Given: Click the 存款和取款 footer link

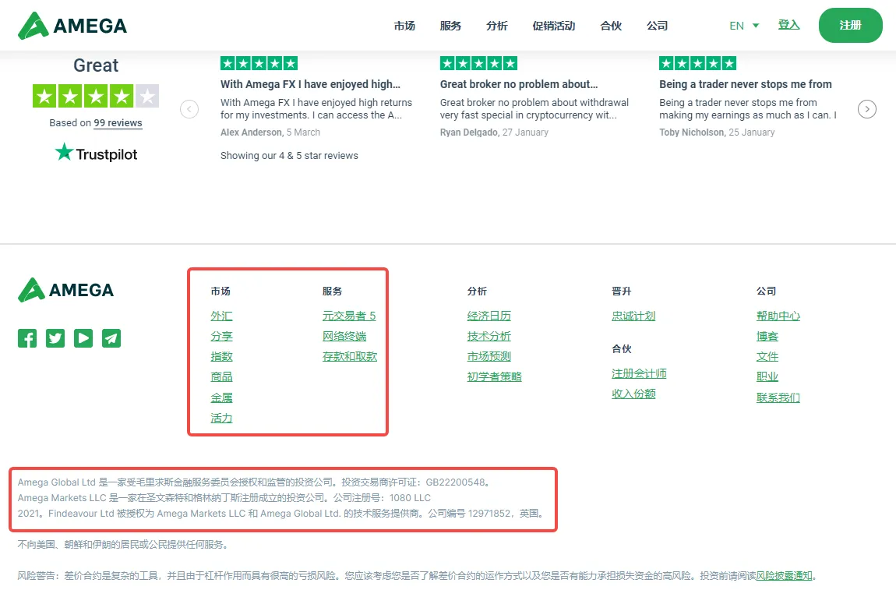Looking at the screenshot, I should click(350, 357).
